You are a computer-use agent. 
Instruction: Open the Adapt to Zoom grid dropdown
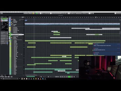click(x=79, y=13)
